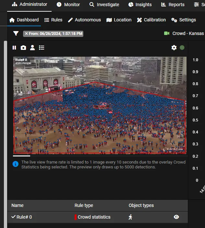The image size is (205, 228).
Task: Click the Dashboard home icon
Action: pyautogui.click(x=12, y=20)
